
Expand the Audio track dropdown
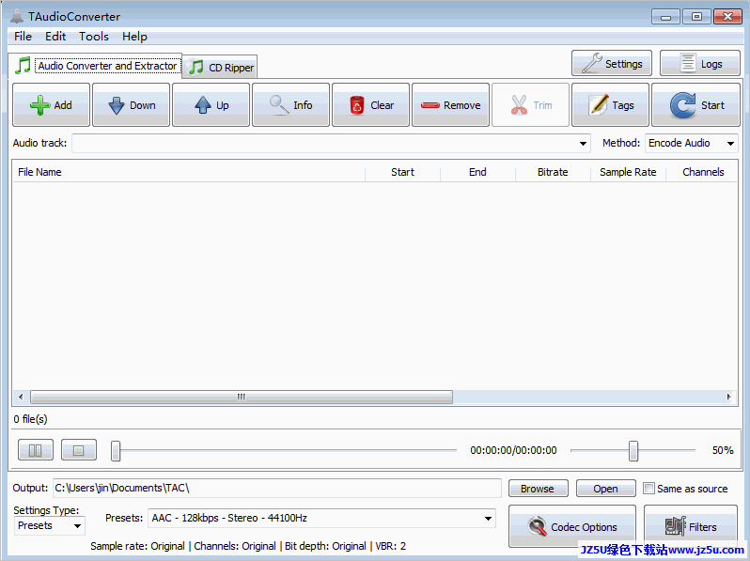(x=584, y=144)
